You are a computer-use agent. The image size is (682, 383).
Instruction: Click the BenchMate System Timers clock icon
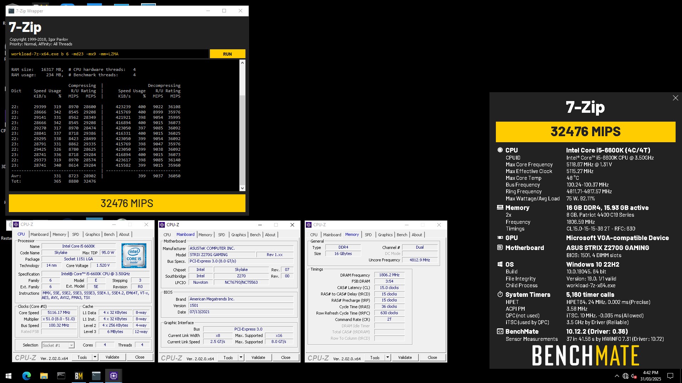coord(500,294)
